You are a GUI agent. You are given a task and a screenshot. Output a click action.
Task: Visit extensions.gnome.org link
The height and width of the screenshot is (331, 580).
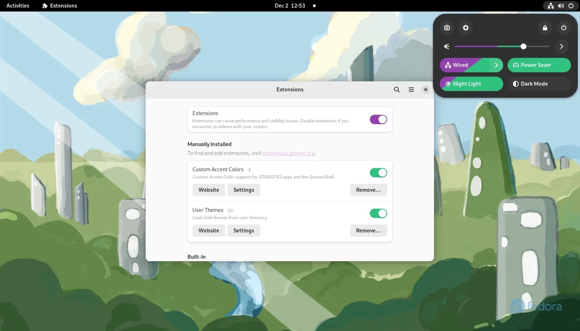(288, 153)
